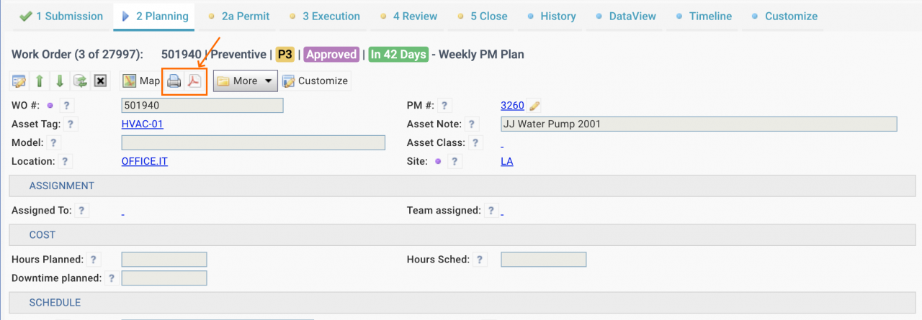This screenshot has width=922, height=320.
Task: Click the edit record icon in toolbar
Action: [19, 81]
